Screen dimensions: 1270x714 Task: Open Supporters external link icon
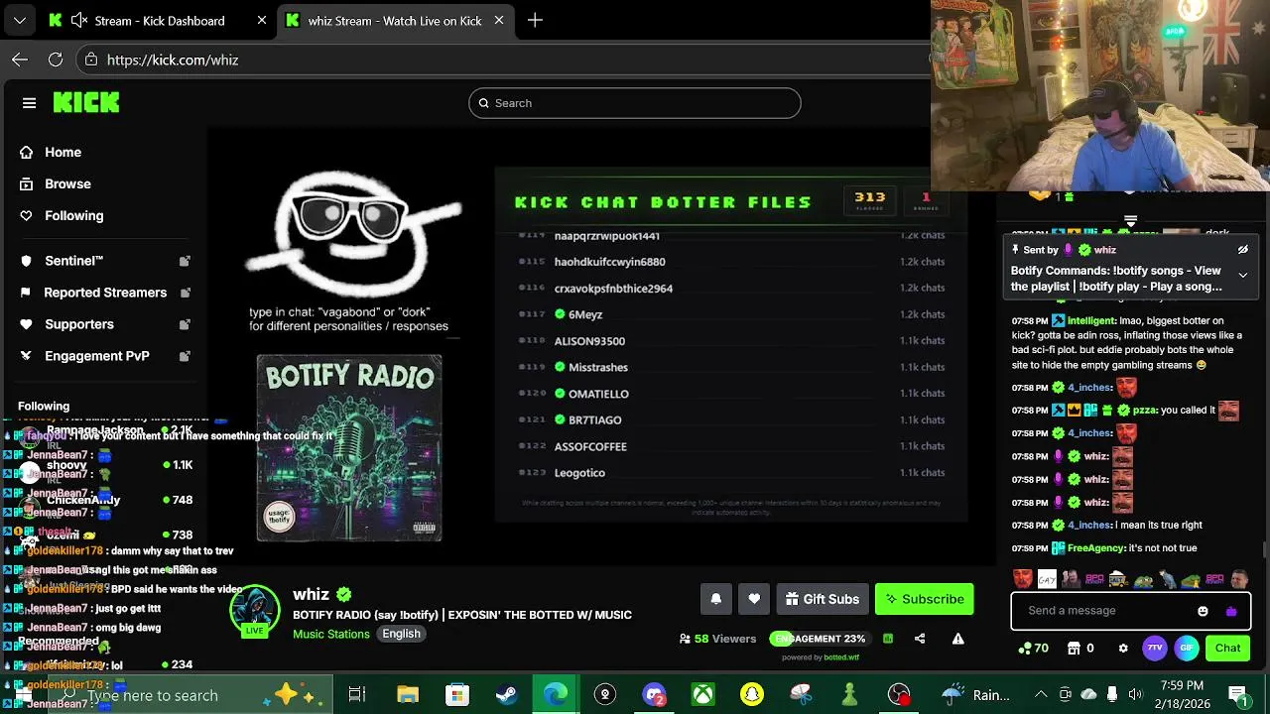[x=185, y=324]
